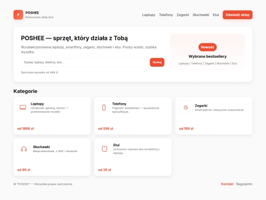Click the Nowość badge
The image size is (266, 200).
coord(207,47)
